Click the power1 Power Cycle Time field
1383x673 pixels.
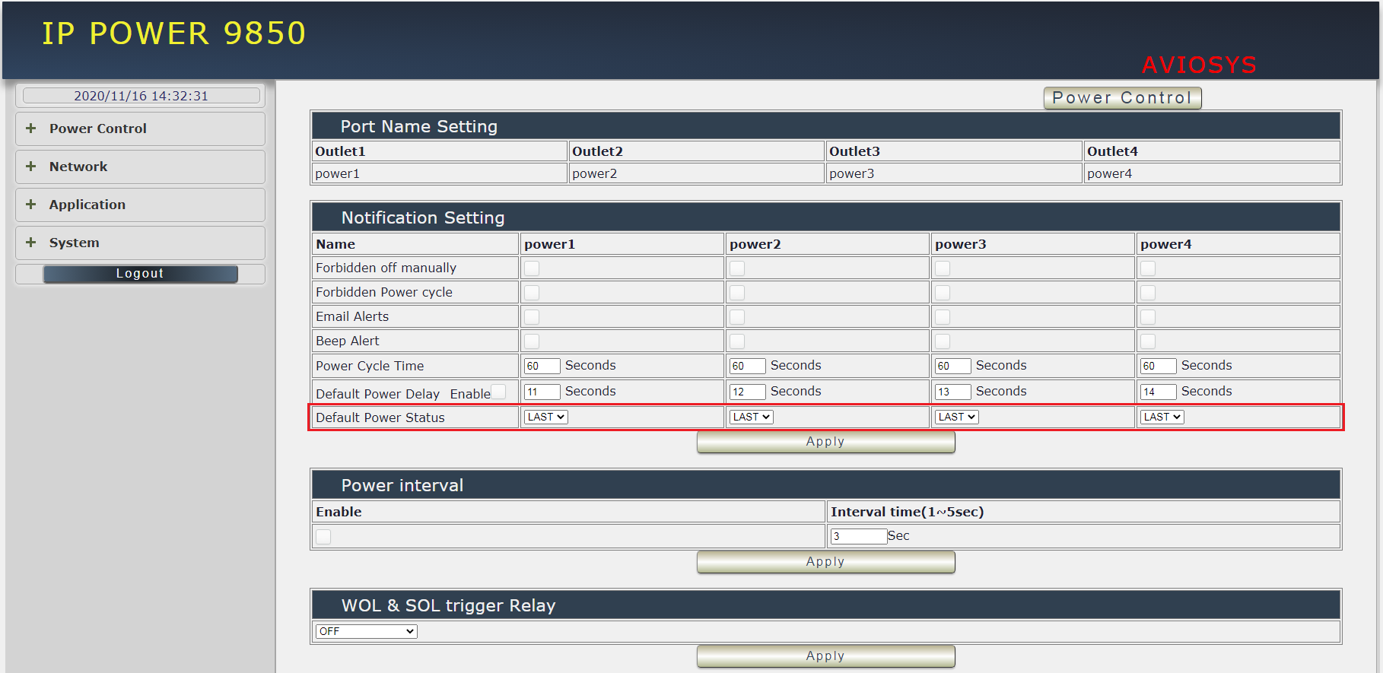tap(542, 366)
